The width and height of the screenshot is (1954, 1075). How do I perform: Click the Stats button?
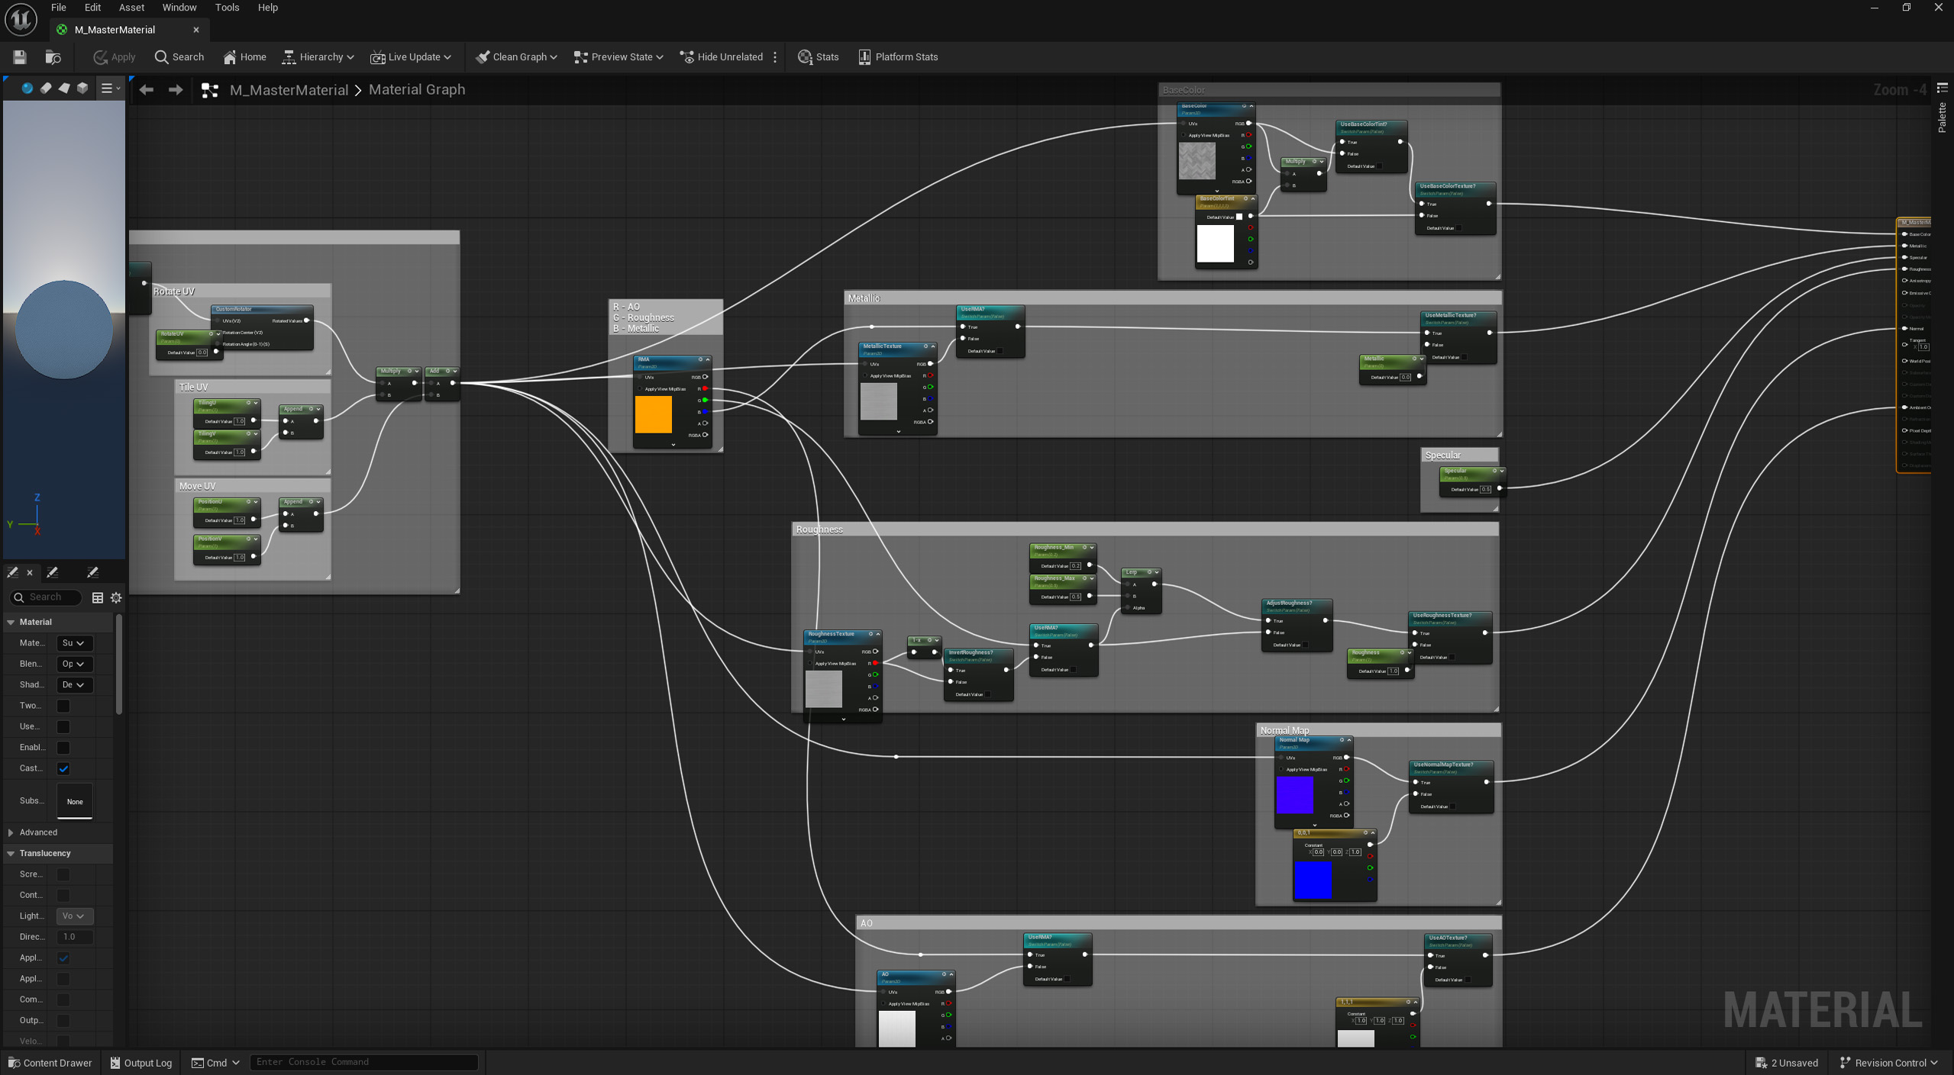click(x=819, y=57)
